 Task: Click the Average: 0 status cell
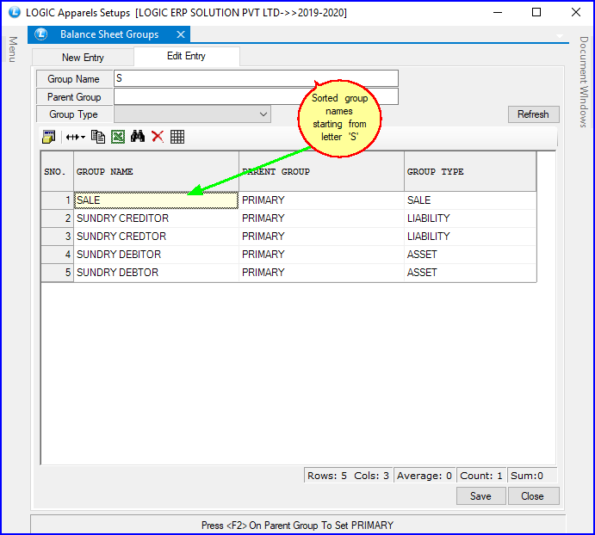(x=425, y=476)
